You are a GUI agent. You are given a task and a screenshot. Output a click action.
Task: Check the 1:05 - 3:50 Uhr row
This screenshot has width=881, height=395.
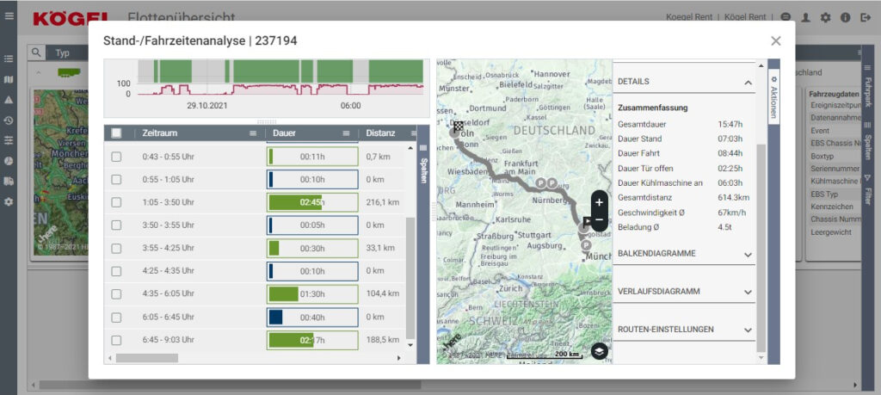(x=116, y=202)
